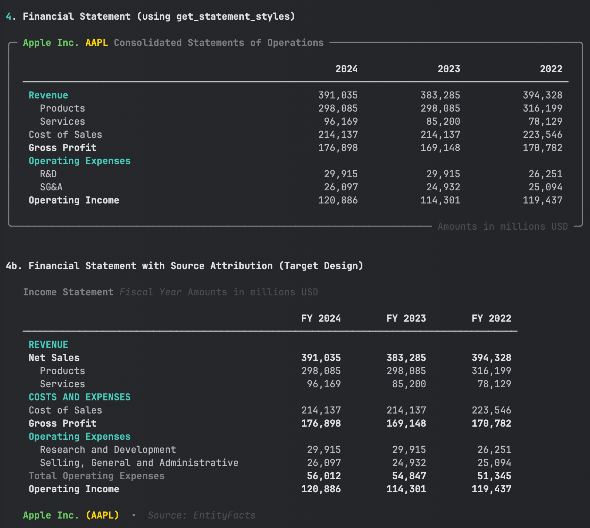Click the 'FY 2022' column header

(x=491, y=318)
